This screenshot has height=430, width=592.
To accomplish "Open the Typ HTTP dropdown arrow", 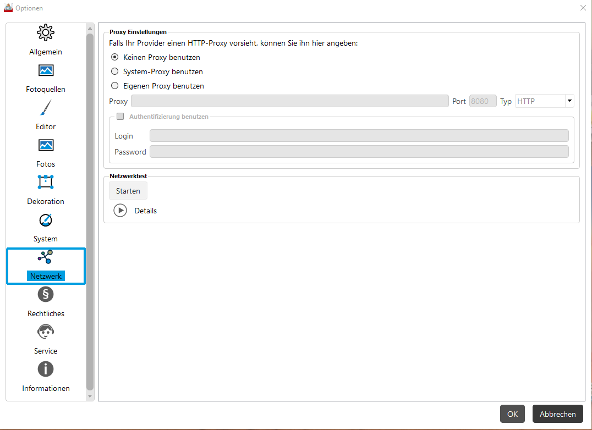I will (569, 101).
